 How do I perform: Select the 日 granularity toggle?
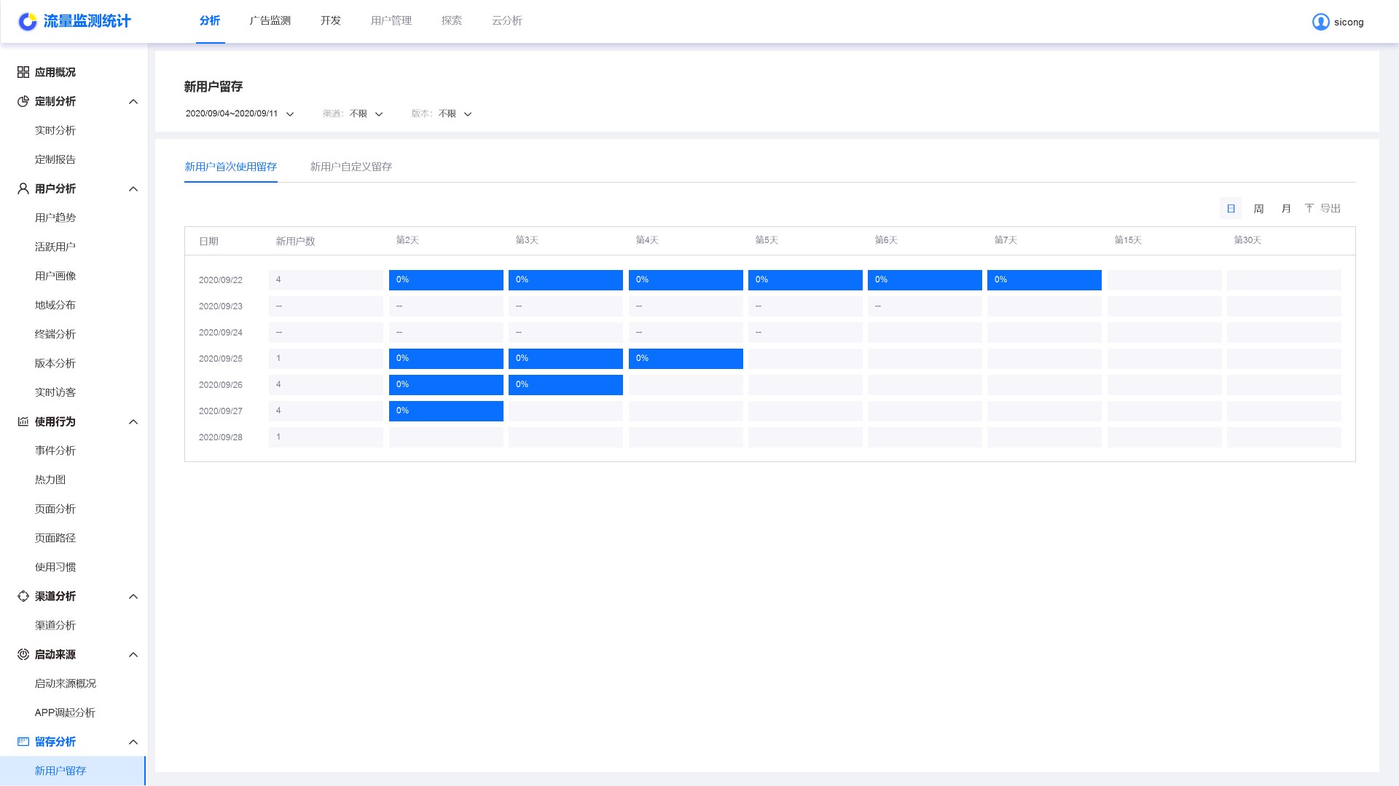coord(1231,208)
